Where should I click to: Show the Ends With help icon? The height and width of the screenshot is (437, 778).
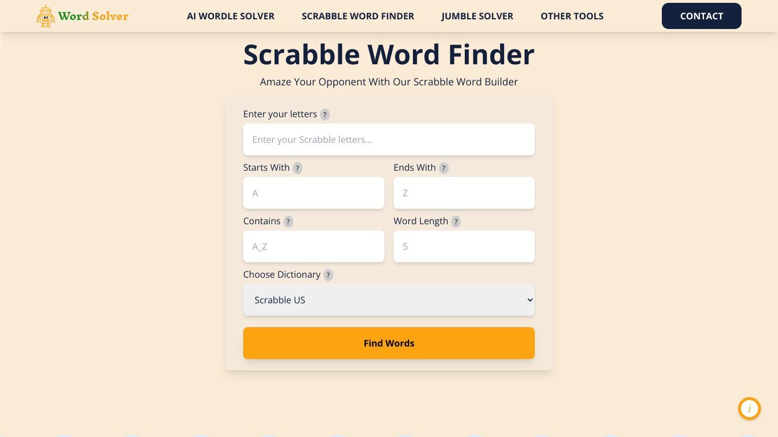pos(444,168)
